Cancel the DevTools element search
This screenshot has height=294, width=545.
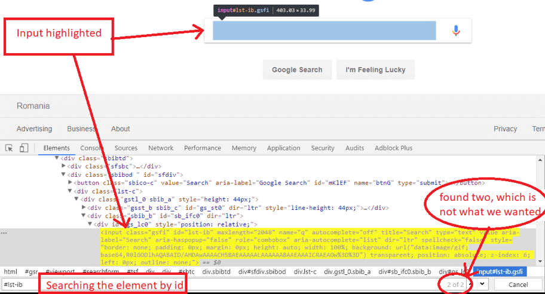pos(518,284)
